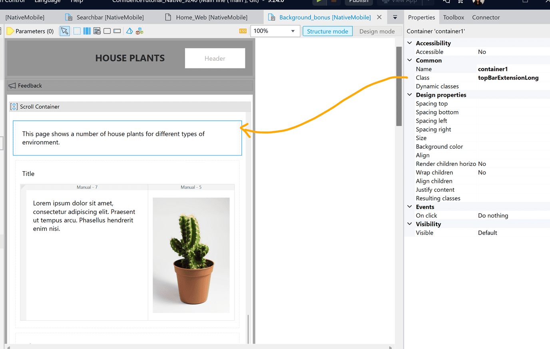The image size is (550, 349).
Task: Close the Background_bonus tab
Action: click(379, 17)
